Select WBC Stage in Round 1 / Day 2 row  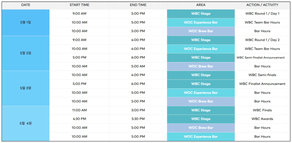201,40
